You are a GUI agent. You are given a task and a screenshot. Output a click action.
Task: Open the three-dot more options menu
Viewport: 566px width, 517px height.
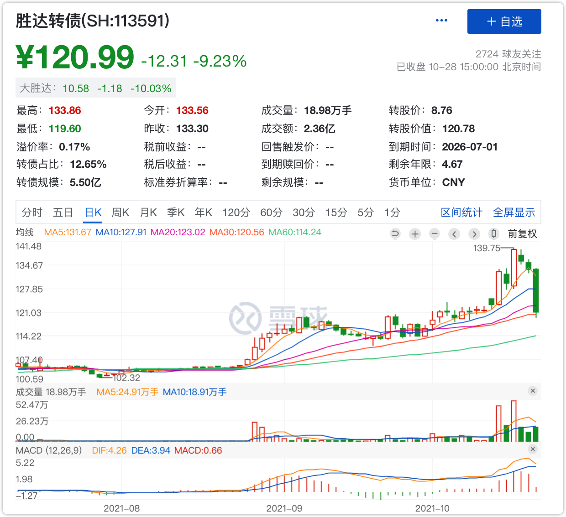coord(441,21)
